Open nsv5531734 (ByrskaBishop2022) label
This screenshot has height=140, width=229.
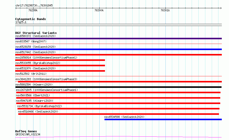[40, 106]
